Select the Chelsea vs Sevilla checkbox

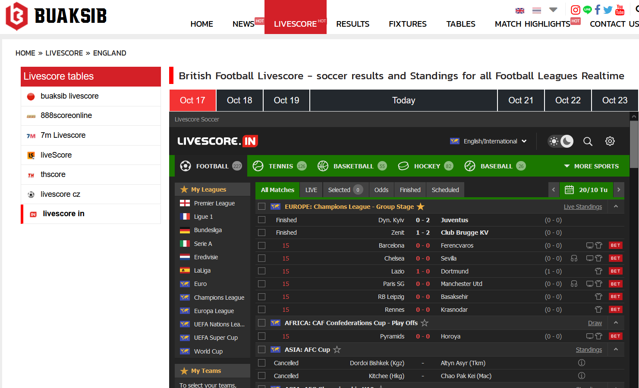(261, 258)
